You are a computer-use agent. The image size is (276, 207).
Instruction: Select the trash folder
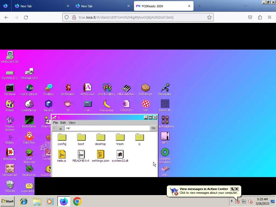click(120, 139)
